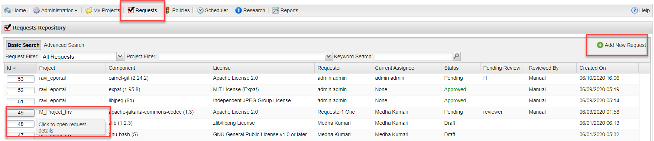Select the Basic Search tab

click(x=23, y=45)
